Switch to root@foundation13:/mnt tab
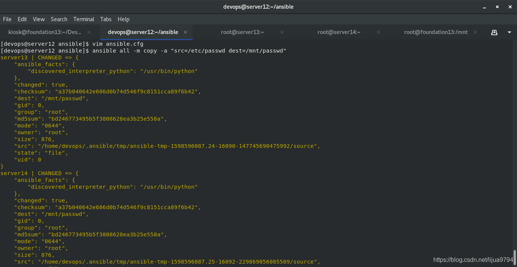This screenshot has height=267, width=517. point(436,32)
